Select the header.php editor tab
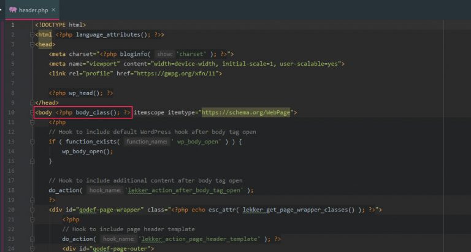Image resolution: width=471 pixels, height=252 pixels. click(32, 10)
